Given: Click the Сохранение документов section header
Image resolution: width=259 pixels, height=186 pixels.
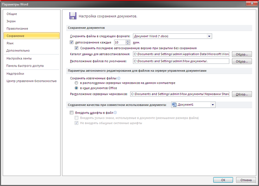Looking at the screenshot, I should click(159, 28).
